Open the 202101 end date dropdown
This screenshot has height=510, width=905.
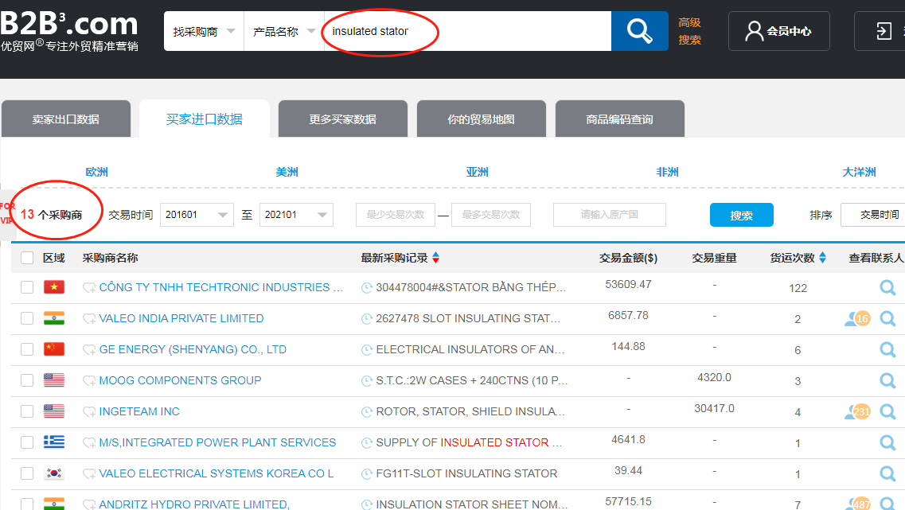(296, 215)
